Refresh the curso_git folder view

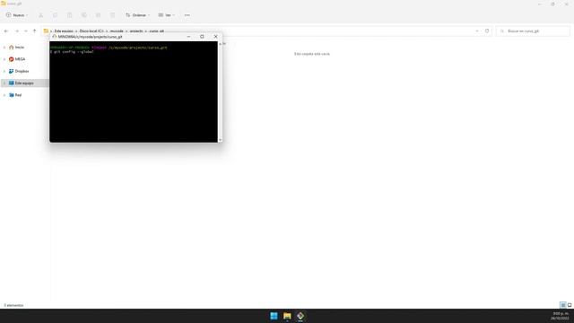(x=487, y=31)
